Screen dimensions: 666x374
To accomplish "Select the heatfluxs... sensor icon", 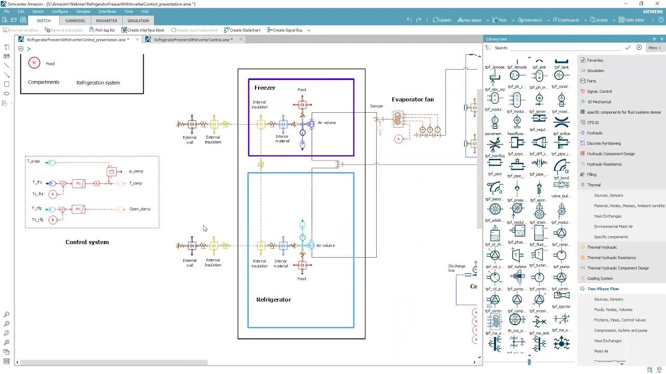I will pos(517,123).
